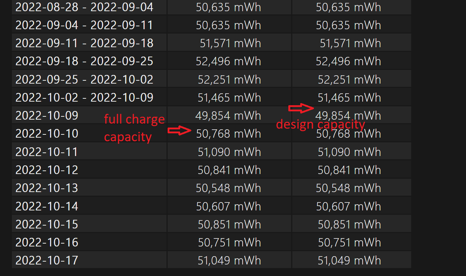Click design capacity value 51,049 mWh for 2022-10-17
The image size is (466, 276).
[349, 260]
